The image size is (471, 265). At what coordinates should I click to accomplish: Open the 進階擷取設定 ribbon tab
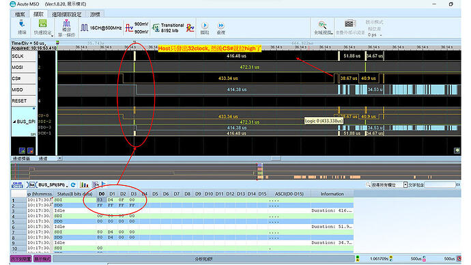click(x=67, y=14)
